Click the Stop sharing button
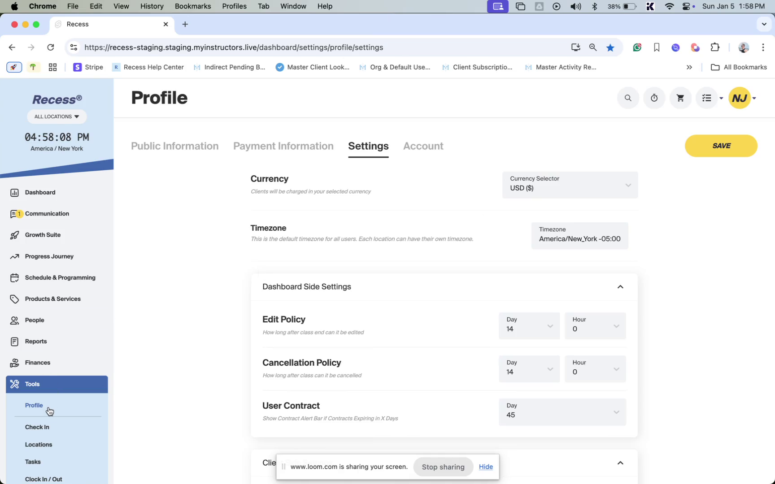 click(x=443, y=467)
